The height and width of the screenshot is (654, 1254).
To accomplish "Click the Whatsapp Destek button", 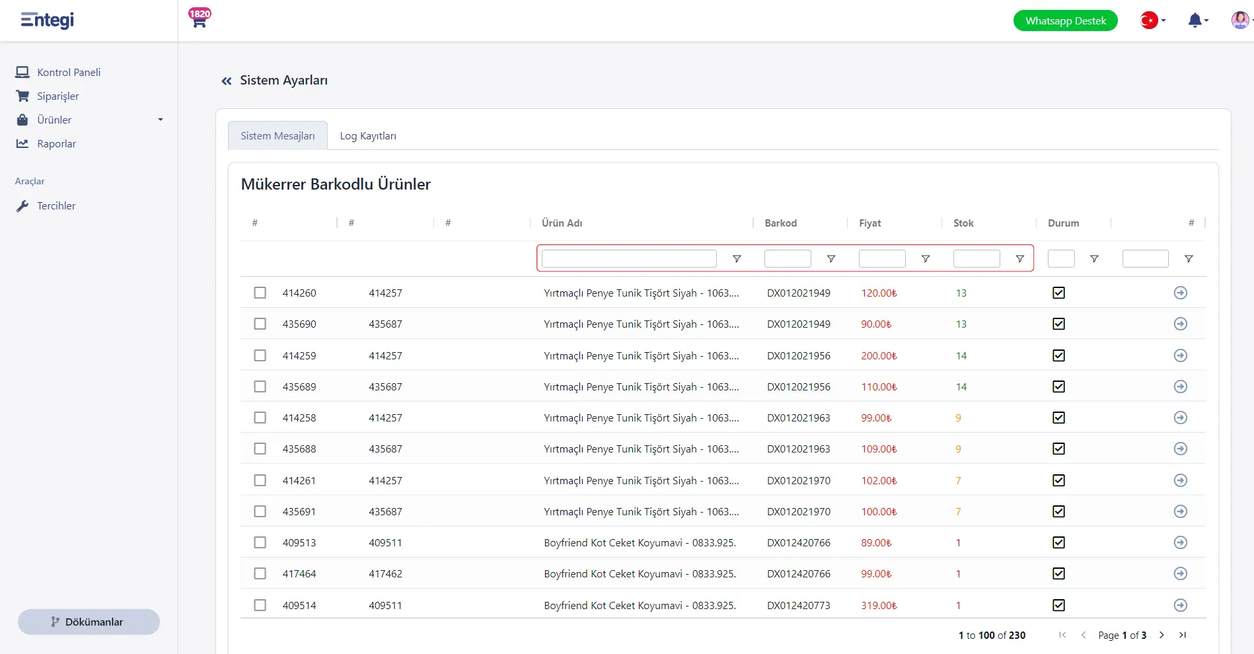I will click(x=1065, y=20).
